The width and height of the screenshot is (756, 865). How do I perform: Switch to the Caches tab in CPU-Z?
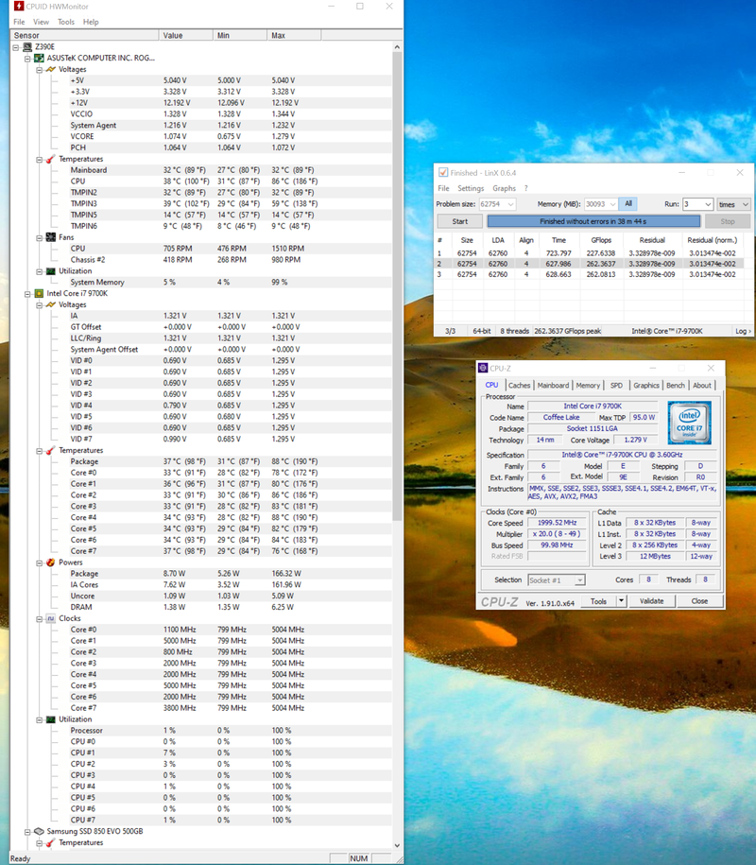[x=519, y=385]
